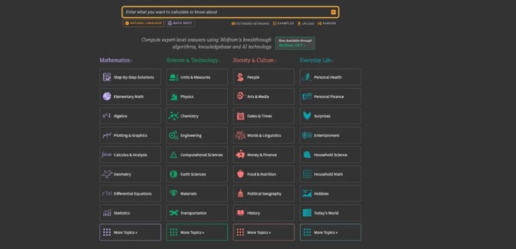Open the Household Science topic
The width and height of the screenshot is (516, 249).
pyautogui.click(x=331, y=155)
